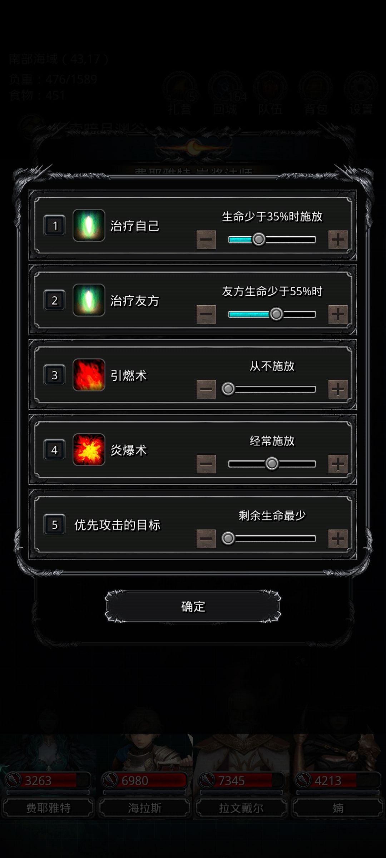Click the 炎爆术 slider handle
The height and width of the screenshot is (858, 386).
coord(272,464)
